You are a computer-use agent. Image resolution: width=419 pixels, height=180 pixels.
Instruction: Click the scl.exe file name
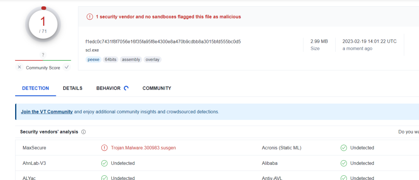(x=92, y=50)
